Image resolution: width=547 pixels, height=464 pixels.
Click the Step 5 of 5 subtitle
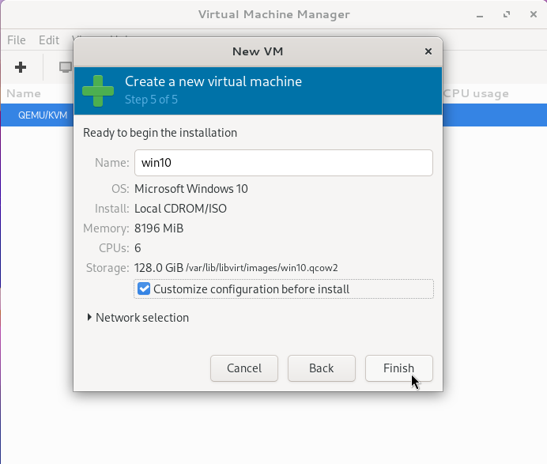tap(152, 100)
